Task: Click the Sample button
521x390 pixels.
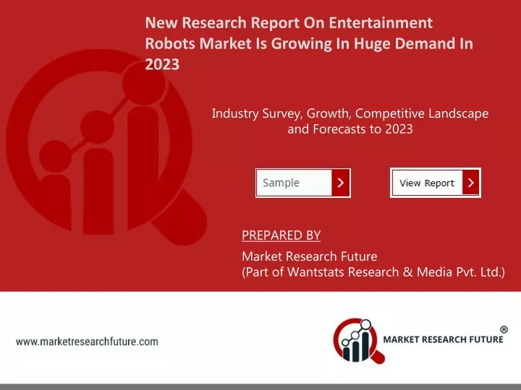Action: 303,183
